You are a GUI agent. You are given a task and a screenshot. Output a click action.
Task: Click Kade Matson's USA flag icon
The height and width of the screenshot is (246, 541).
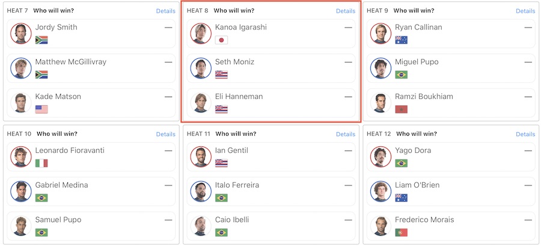[x=41, y=109]
